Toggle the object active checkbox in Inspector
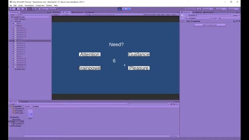This screenshot has height=140, width=249. tap(187, 16)
